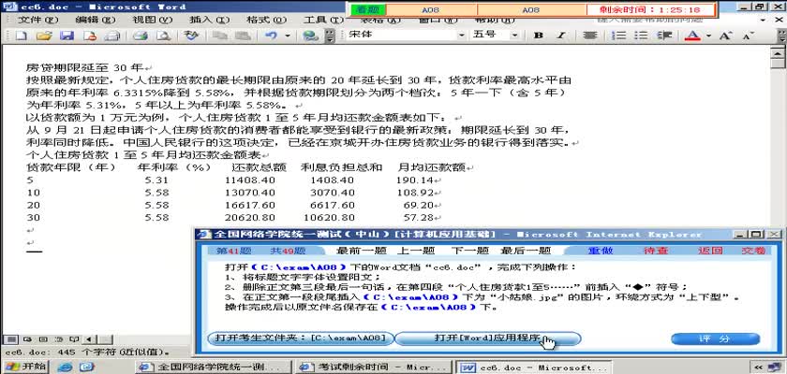This screenshot has width=787, height=374.
Task: Apply bold formatting with B icon
Action: 539,36
